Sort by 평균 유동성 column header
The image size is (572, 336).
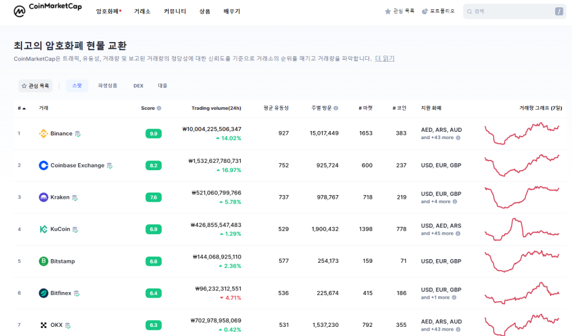[x=276, y=108]
